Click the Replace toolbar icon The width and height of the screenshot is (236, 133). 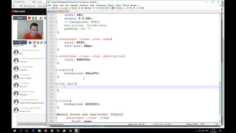[89, 8]
